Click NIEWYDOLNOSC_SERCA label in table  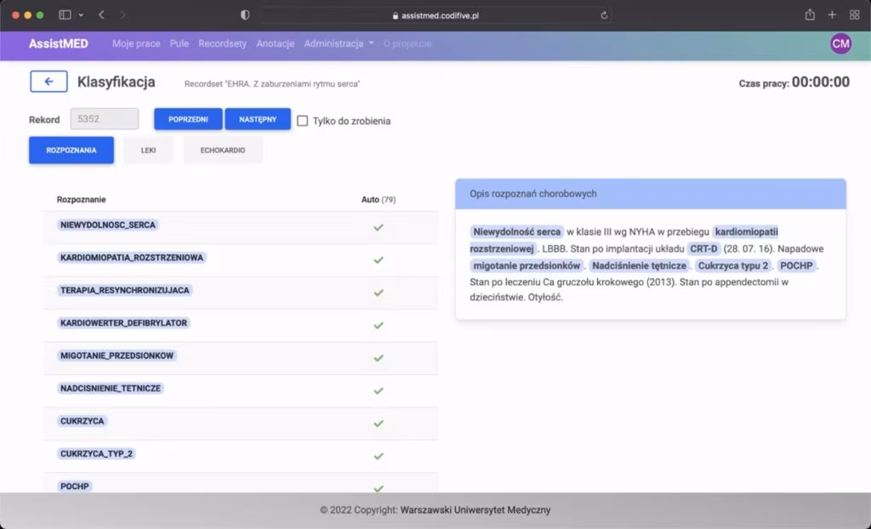coord(108,225)
